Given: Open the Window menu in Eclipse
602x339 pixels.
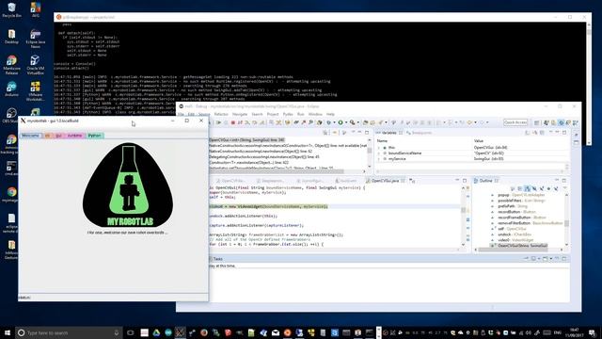Looking at the screenshot, I should pos(315,114).
